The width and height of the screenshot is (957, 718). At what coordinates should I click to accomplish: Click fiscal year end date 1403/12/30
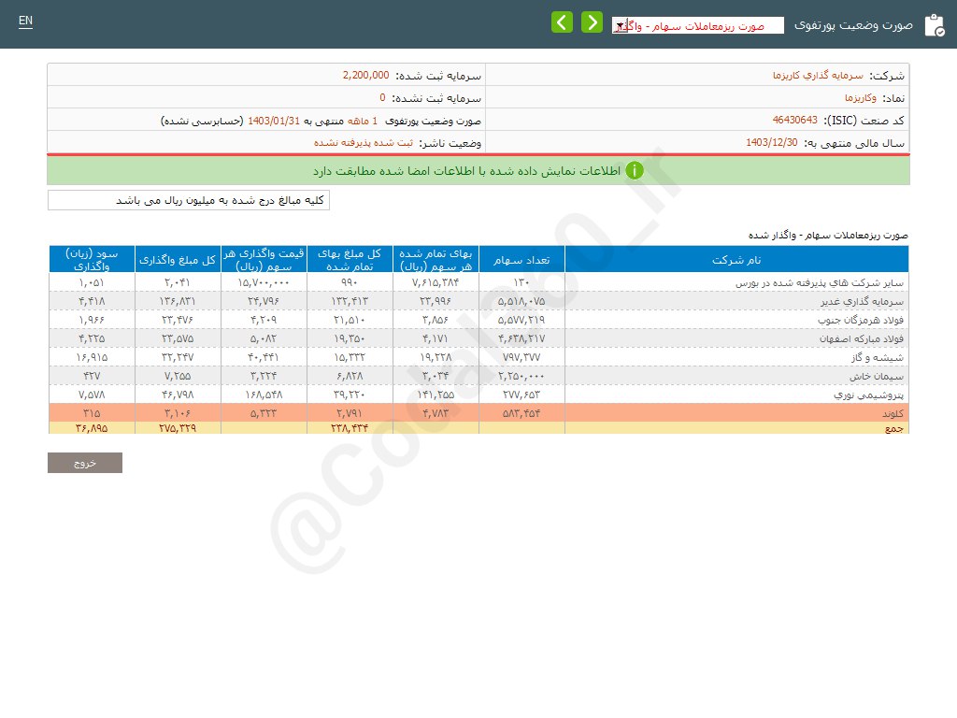(772, 143)
